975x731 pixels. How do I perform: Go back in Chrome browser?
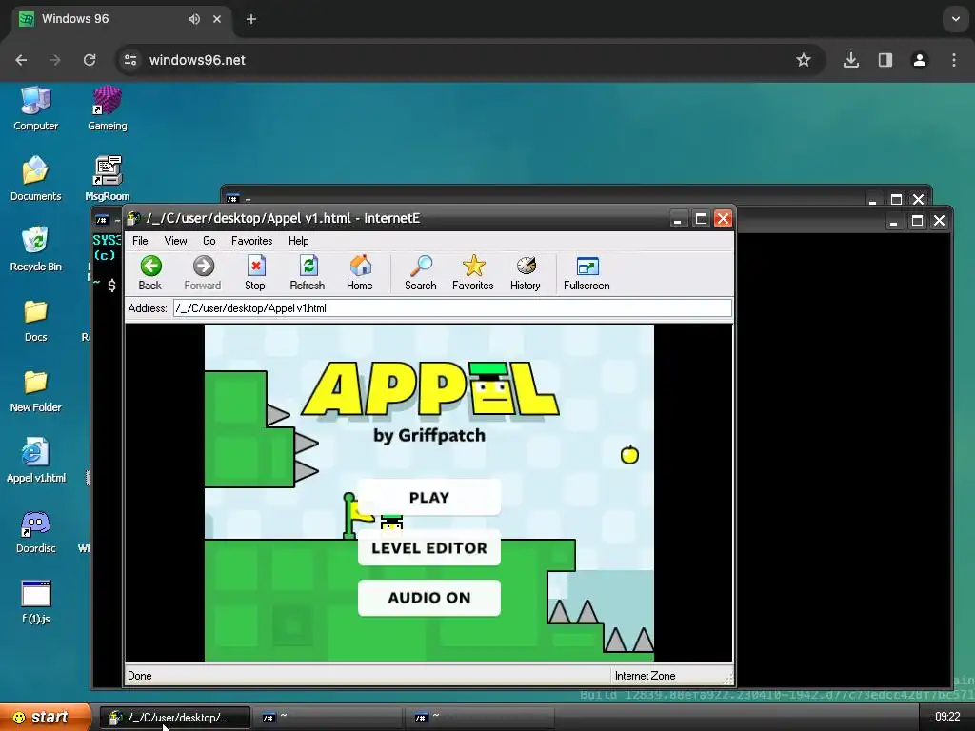pyautogui.click(x=21, y=60)
